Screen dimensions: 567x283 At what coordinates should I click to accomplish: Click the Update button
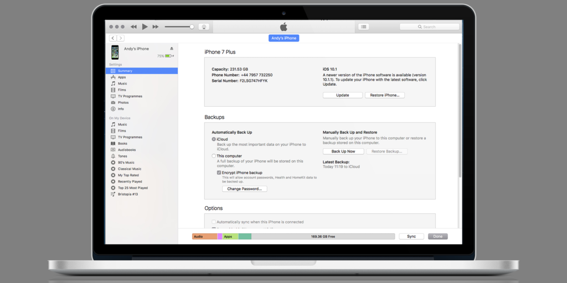point(342,95)
